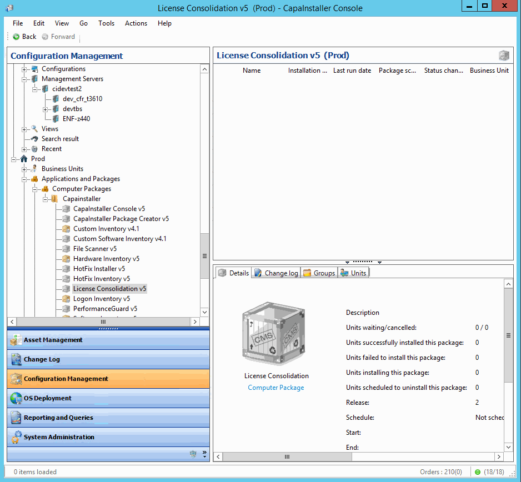Collapse the Prod tree node
Viewport: 521px width, 482px height.
pyautogui.click(x=14, y=159)
